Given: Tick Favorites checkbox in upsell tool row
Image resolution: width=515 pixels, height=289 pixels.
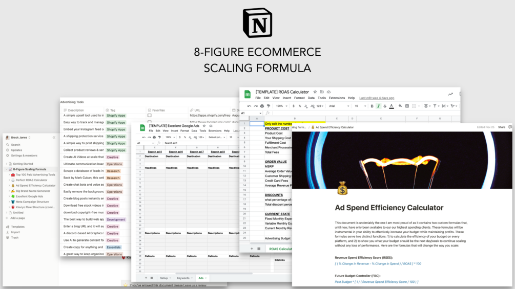Looking at the screenshot, I should pos(150,115).
